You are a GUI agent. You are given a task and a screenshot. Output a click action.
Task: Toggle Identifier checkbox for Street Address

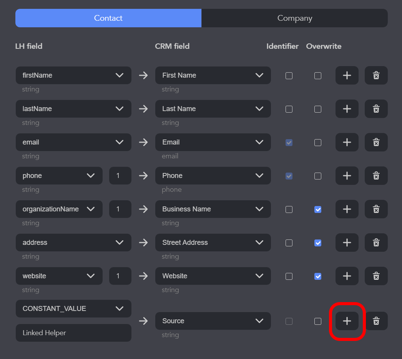pyautogui.click(x=289, y=243)
